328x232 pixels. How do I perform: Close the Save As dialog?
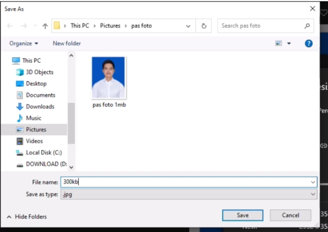tap(312, 9)
